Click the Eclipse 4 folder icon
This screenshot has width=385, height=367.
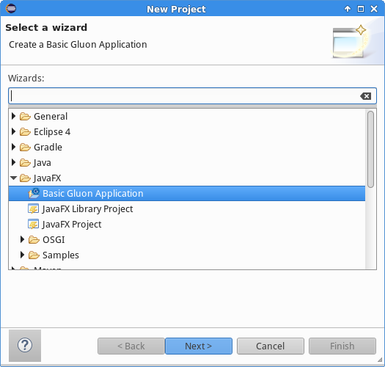25,132
